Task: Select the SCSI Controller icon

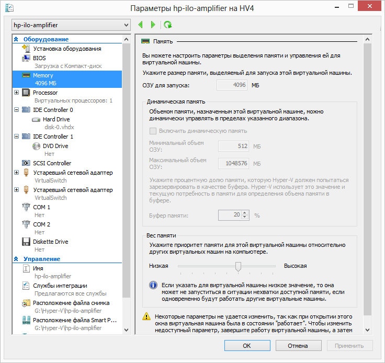Action: tap(26, 163)
